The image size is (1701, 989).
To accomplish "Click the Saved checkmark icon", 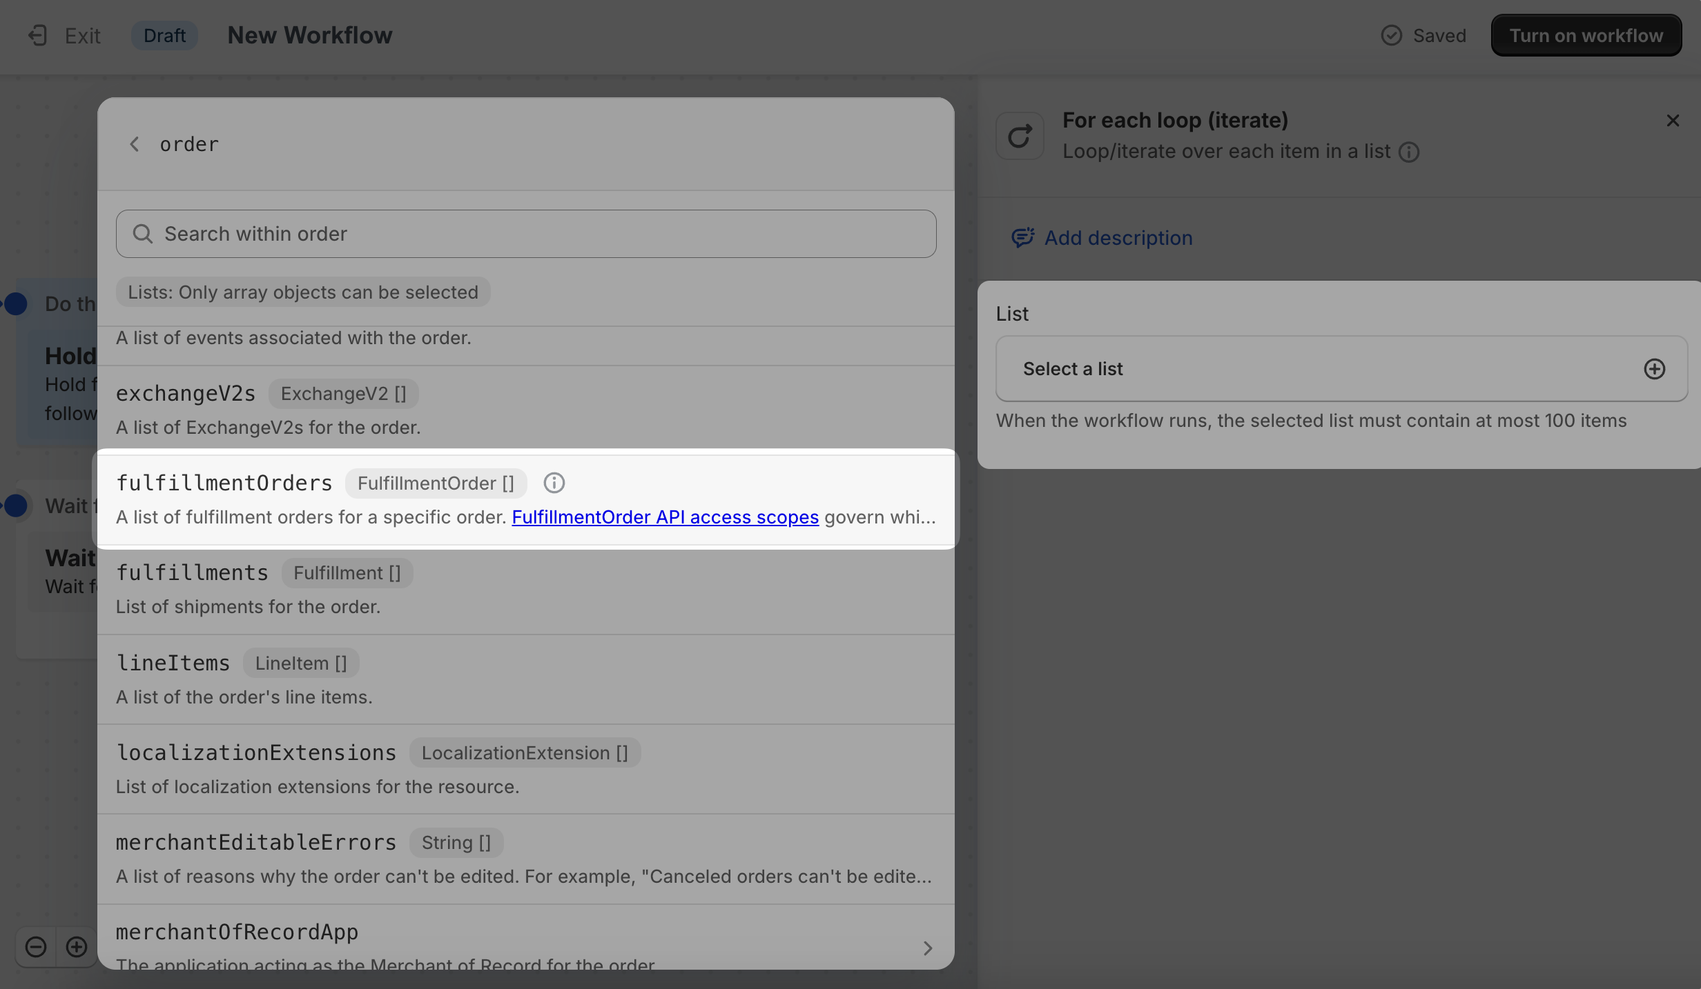I will (1391, 35).
